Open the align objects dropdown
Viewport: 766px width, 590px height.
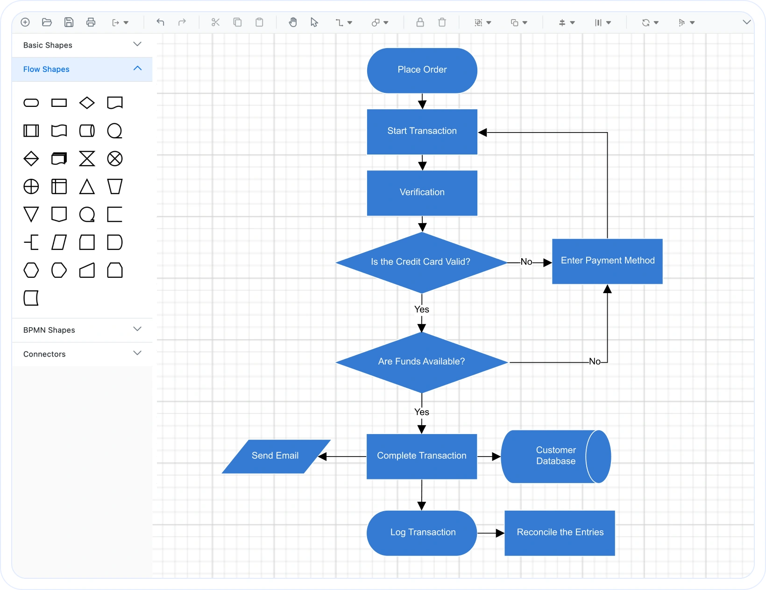pyautogui.click(x=567, y=22)
